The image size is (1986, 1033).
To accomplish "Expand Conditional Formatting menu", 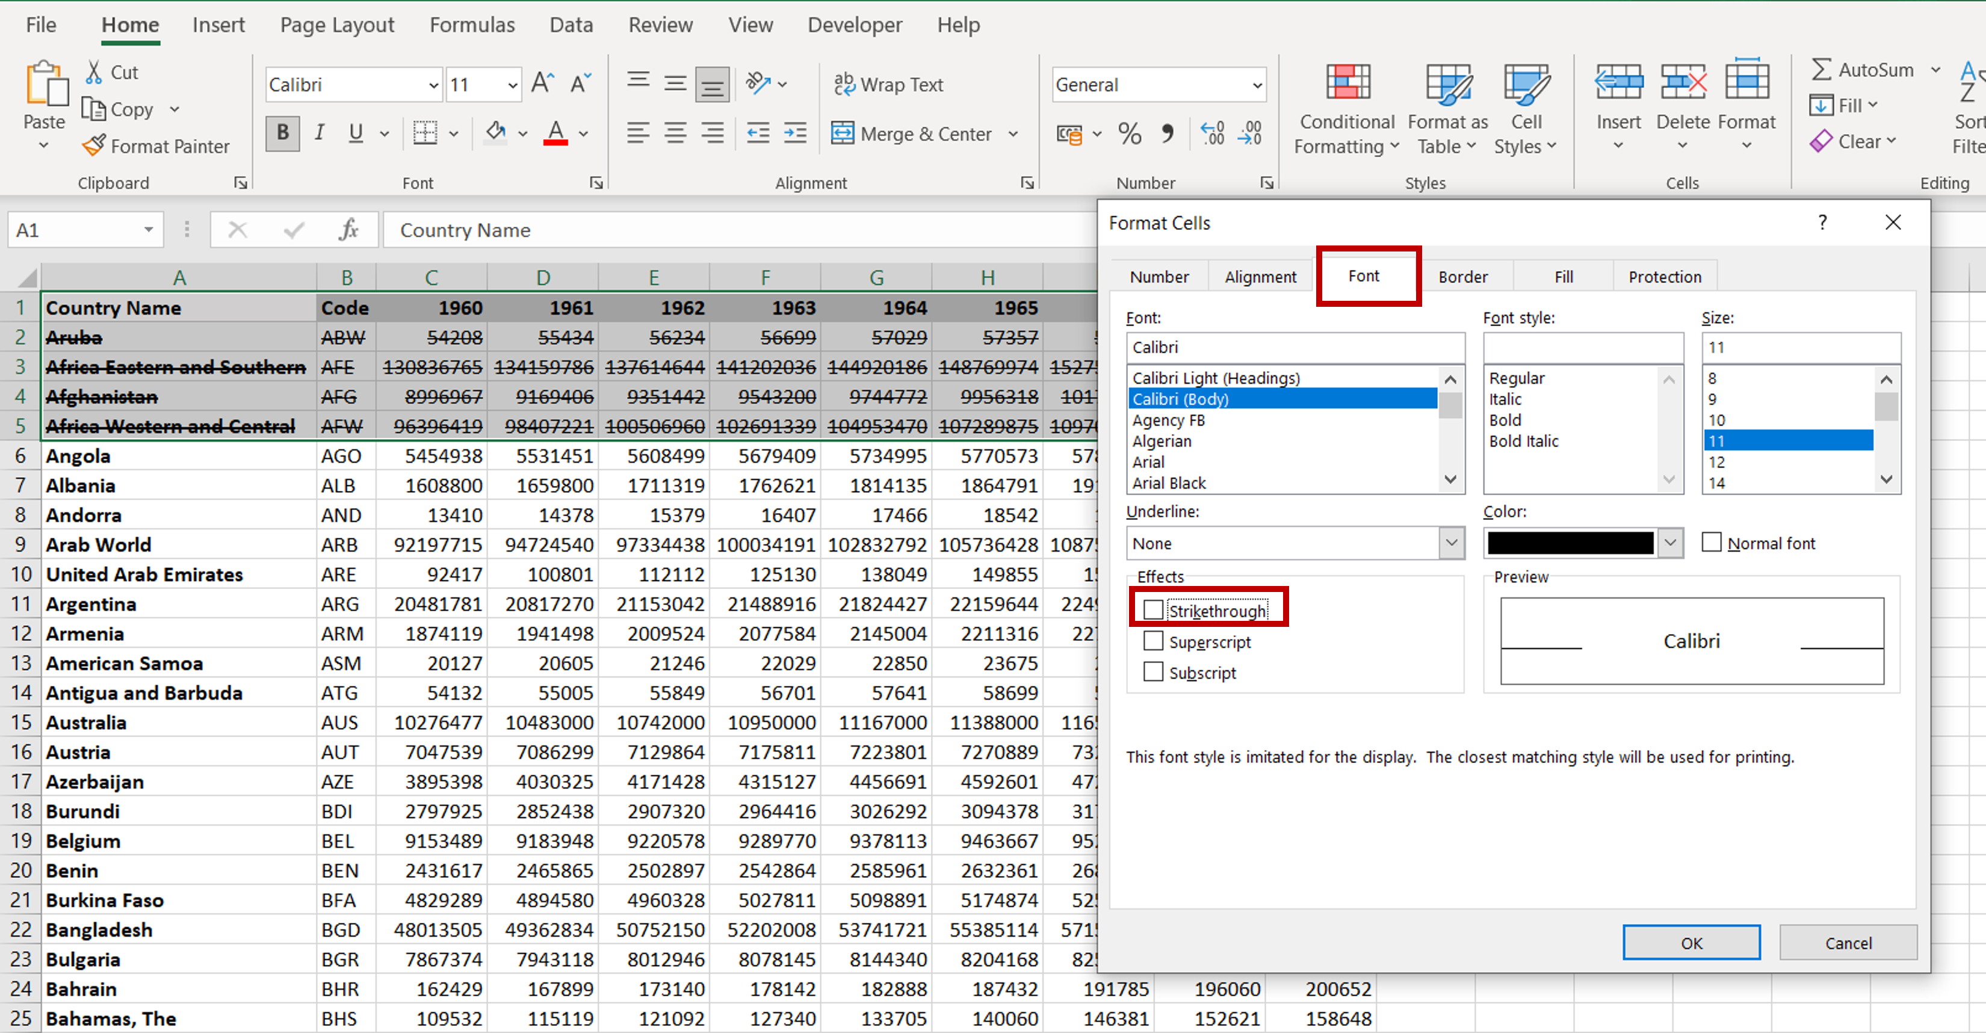I will coord(1346,108).
